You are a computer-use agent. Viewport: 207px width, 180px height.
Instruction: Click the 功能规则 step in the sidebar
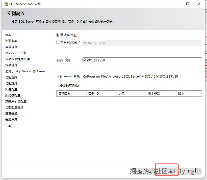point(11,83)
